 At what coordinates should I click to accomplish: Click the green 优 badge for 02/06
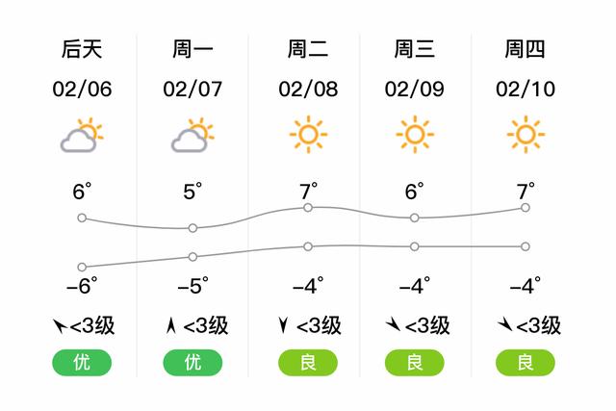point(82,362)
